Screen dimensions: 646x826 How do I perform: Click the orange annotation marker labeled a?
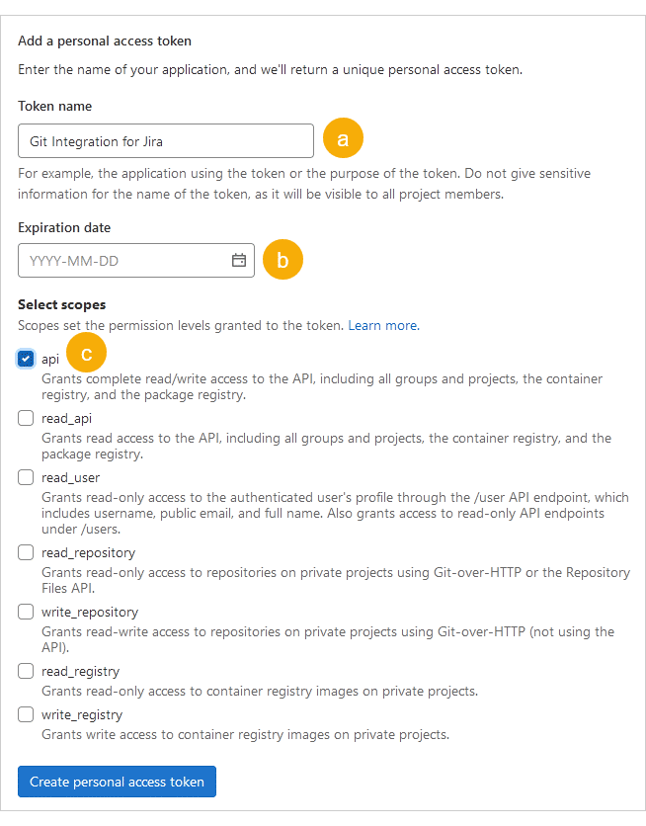[343, 138]
